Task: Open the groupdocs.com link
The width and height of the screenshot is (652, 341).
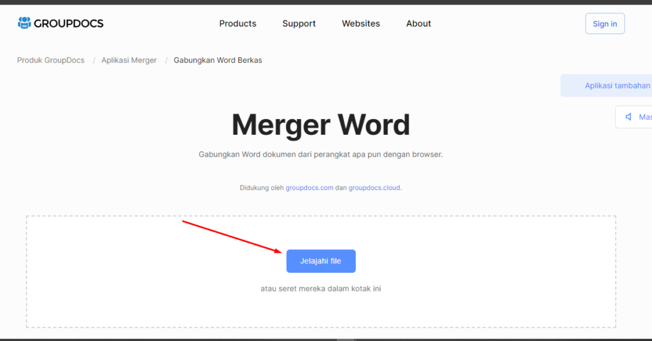Action: coord(309,188)
